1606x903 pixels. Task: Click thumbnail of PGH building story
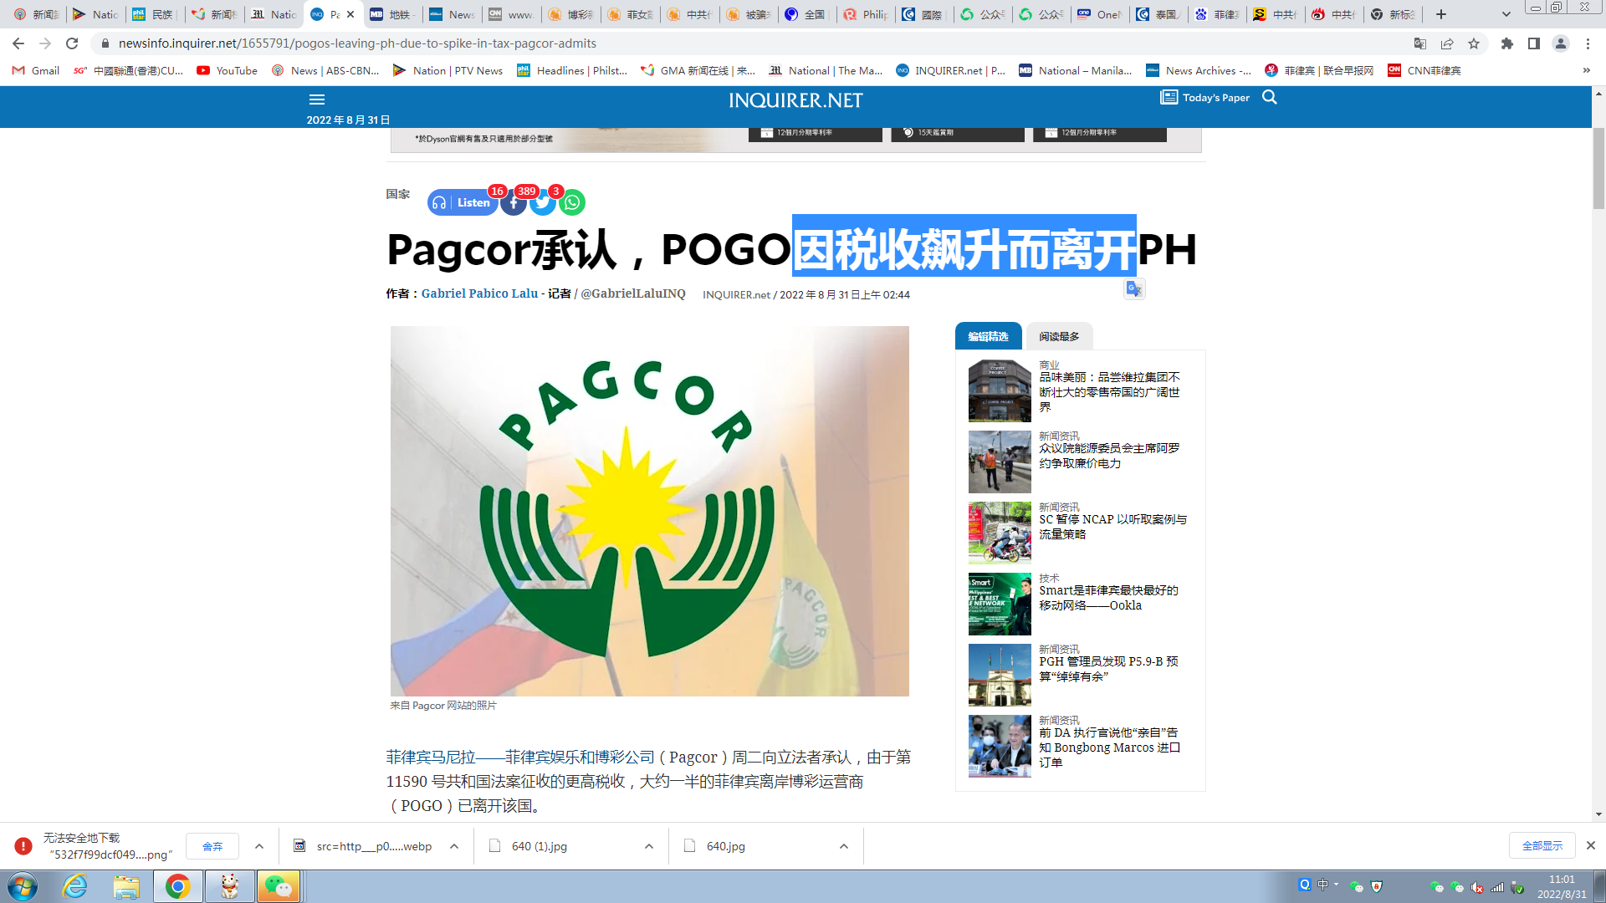tap(1000, 675)
